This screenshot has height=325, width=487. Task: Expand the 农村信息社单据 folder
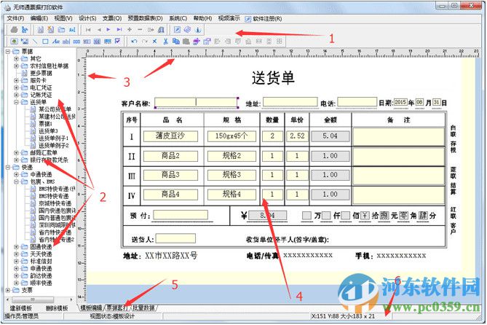16,66
